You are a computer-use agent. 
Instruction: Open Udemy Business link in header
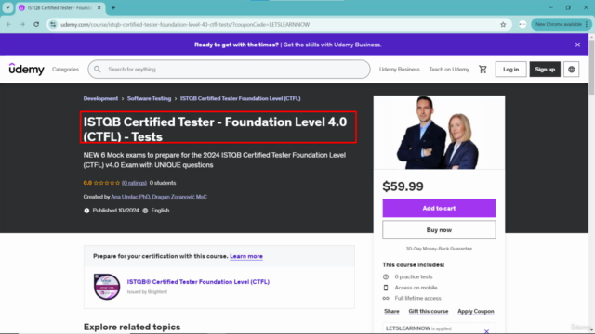(400, 70)
